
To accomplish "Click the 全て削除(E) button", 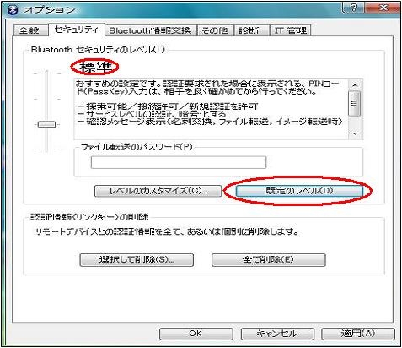I will pyautogui.click(x=269, y=260).
